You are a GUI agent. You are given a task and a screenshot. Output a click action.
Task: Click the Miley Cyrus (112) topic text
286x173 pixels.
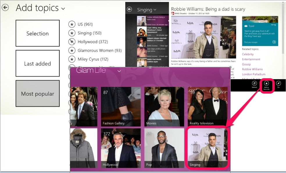pyautogui.click(x=93, y=59)
